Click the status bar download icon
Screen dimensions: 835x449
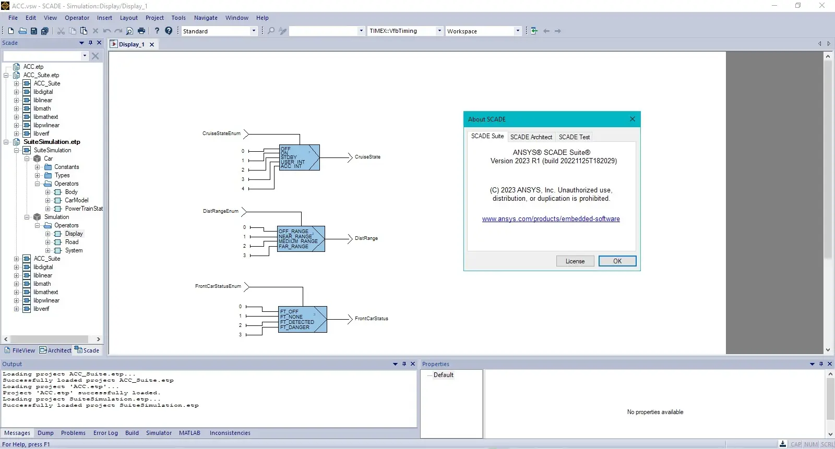783,444
